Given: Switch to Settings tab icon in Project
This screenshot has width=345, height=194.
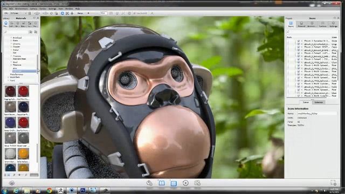Looking at the screenshot, I should point(333,24).
